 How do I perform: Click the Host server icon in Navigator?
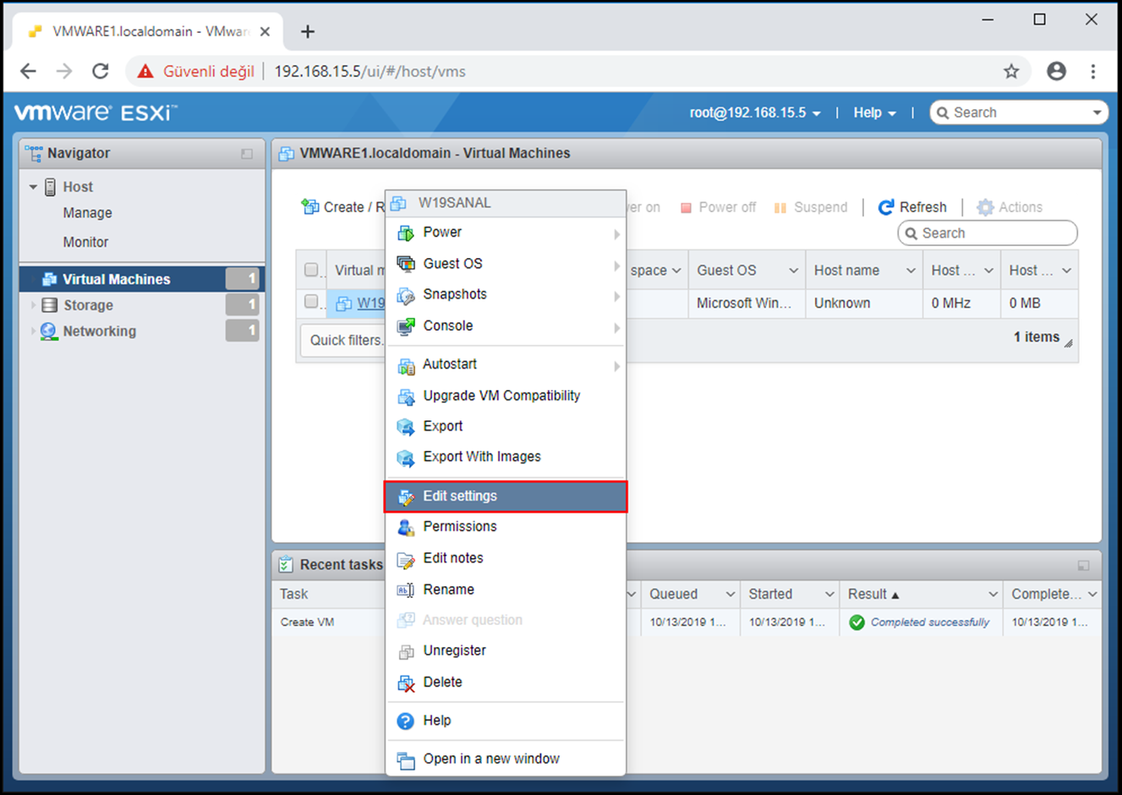[x=50, y=187]
